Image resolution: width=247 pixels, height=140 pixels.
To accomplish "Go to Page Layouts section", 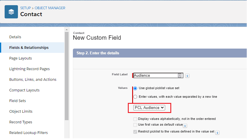I will (21, 58).
